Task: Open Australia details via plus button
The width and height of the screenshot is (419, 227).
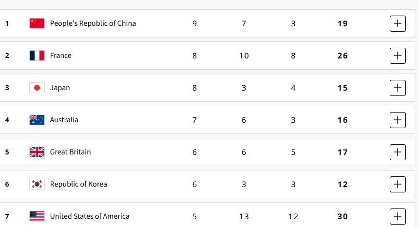Action: [x=398, y=120]
